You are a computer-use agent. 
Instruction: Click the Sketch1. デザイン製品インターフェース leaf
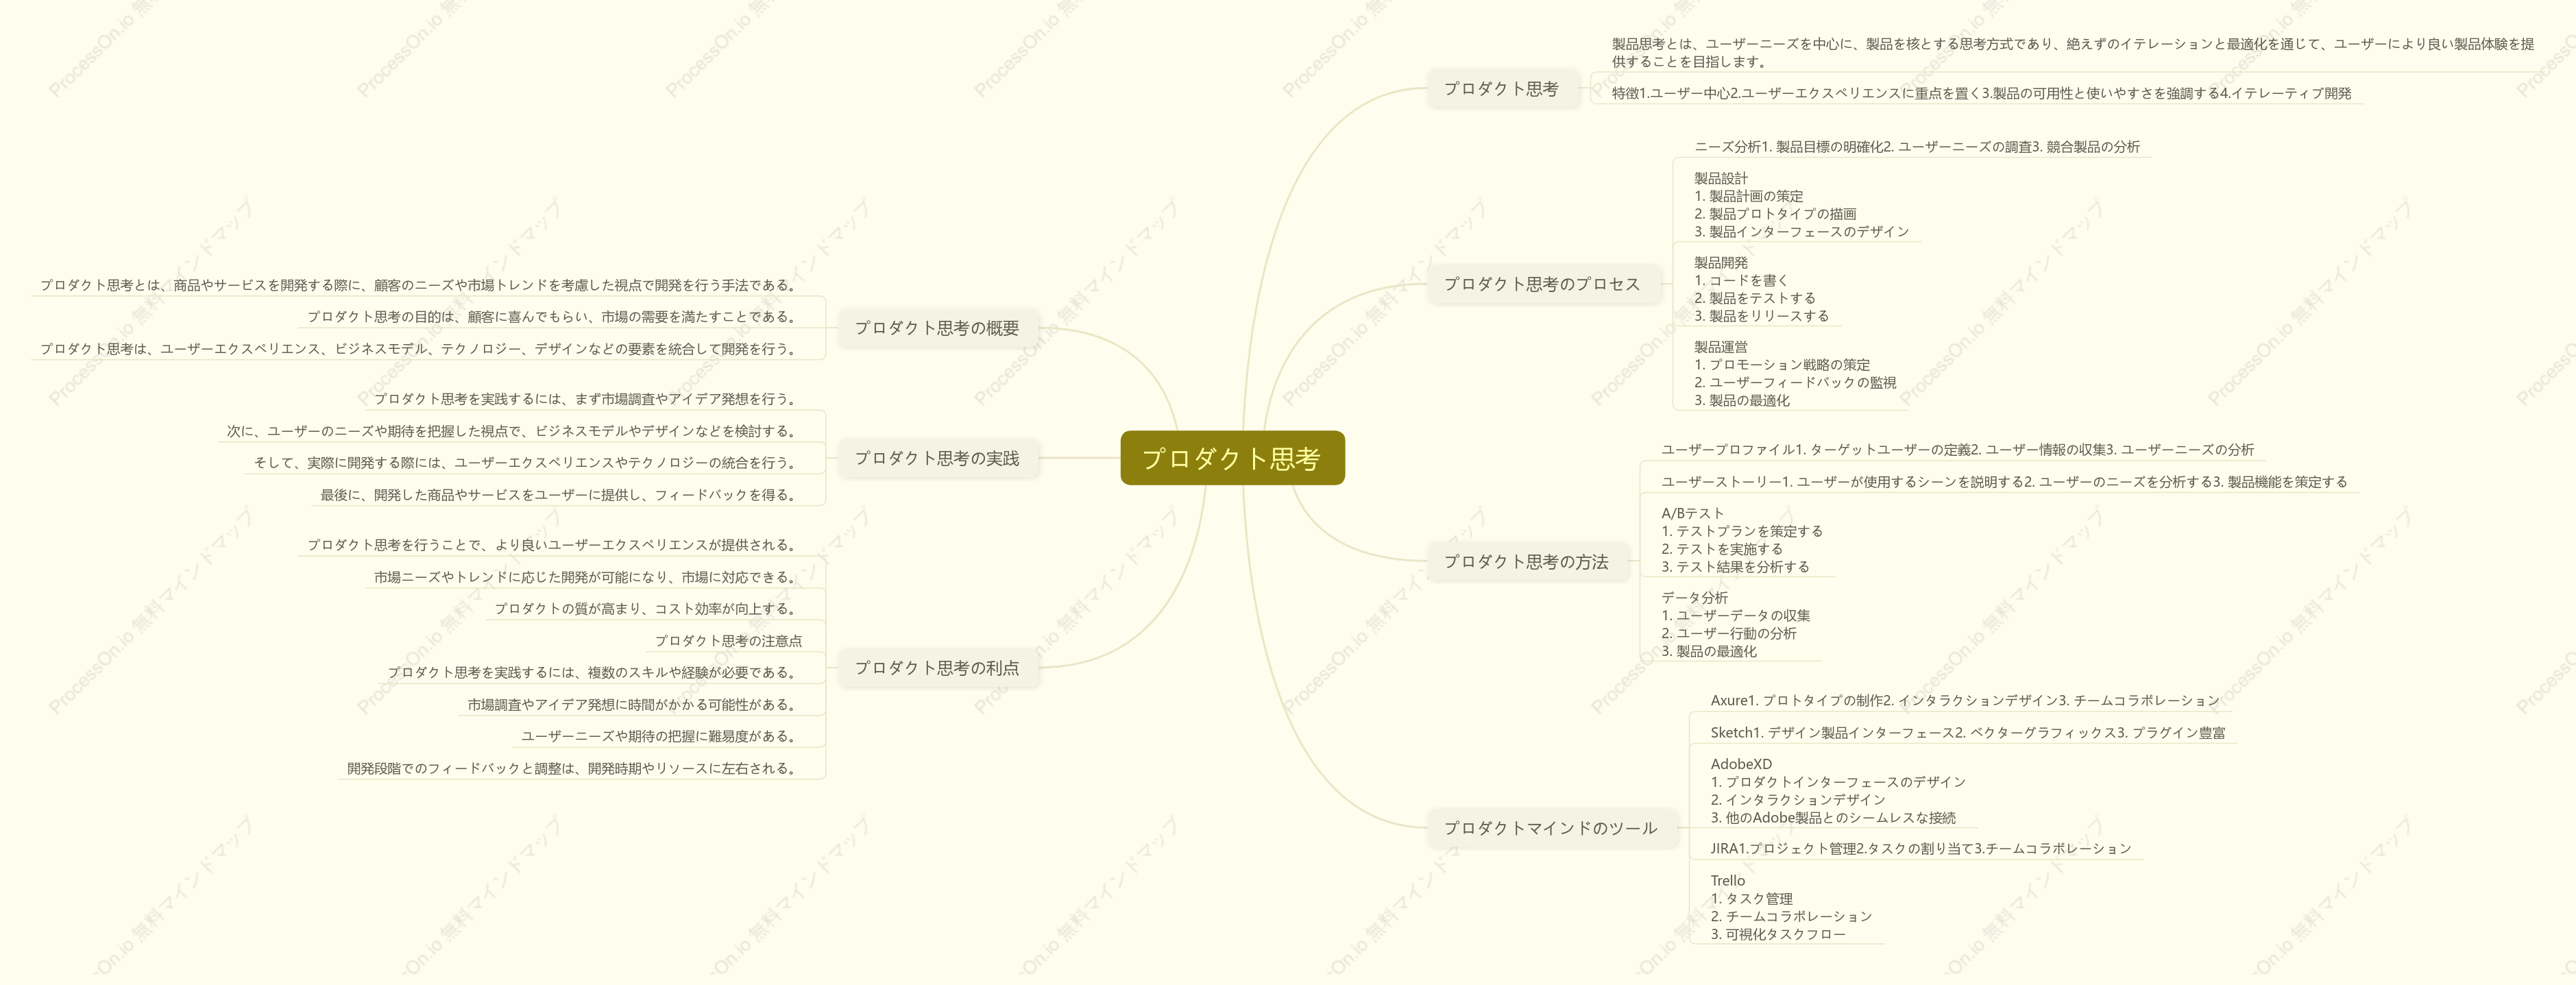click(x=1968, y=733)
